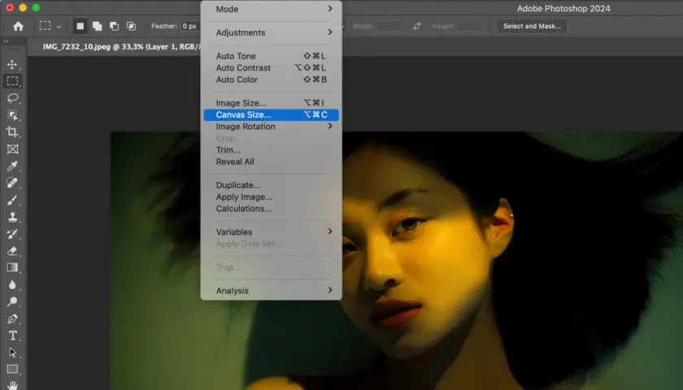Select the Path Selection tool
Image resolution: width=683 pixels, height=390 pixels.
coord(12,352)
